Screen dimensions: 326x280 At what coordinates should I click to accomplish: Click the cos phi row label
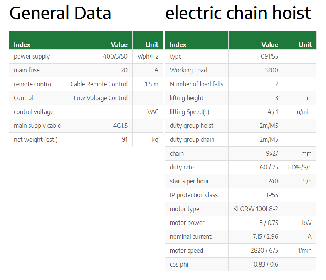coord(179,265)
